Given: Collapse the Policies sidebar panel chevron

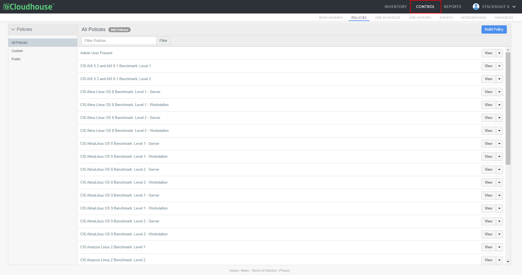Looking at the screenshot, I should coord(13,29).
